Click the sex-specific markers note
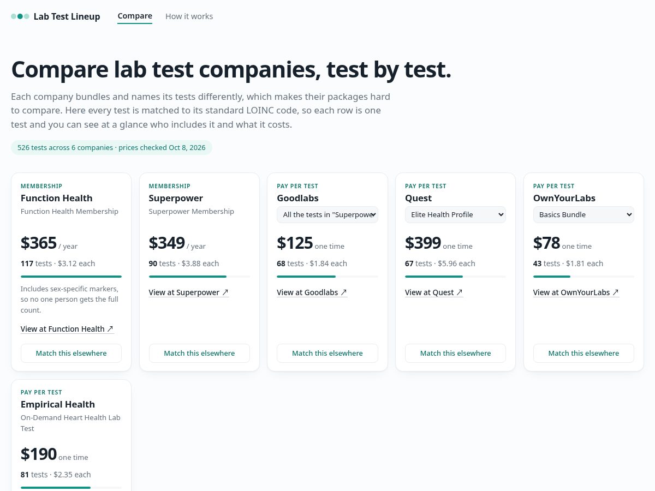The image size is (655, 491). [70, 300]
